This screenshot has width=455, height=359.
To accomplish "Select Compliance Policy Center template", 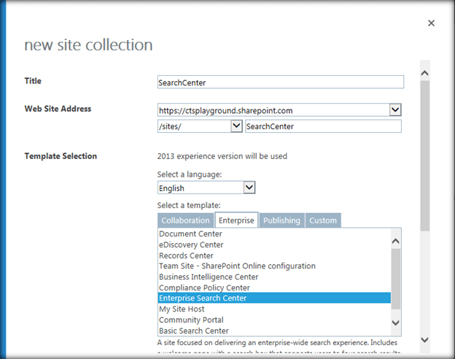I will [203, 287].
